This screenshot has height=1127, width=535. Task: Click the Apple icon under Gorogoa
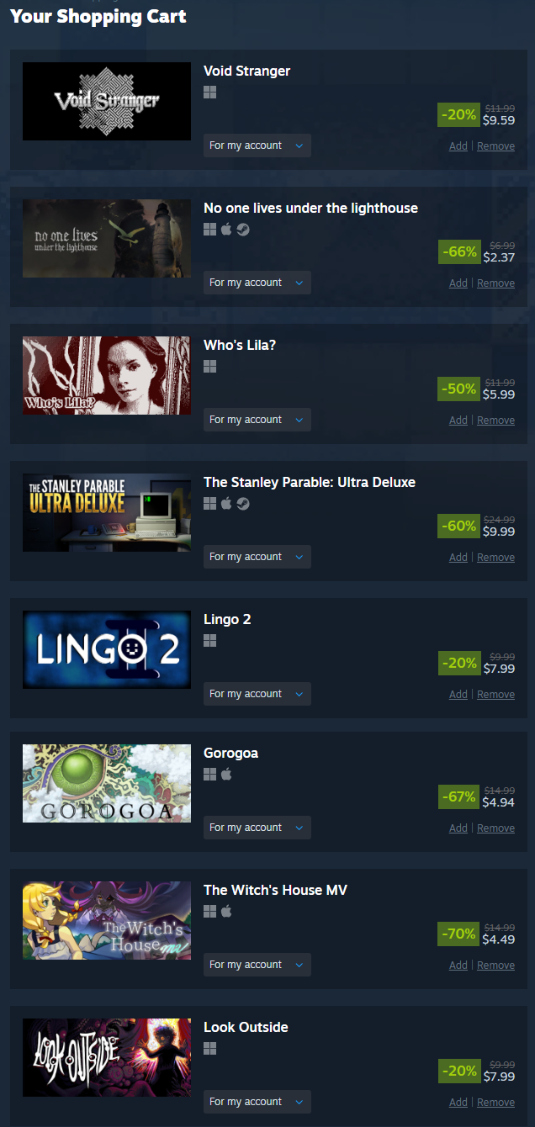click(x=226, y=775)
